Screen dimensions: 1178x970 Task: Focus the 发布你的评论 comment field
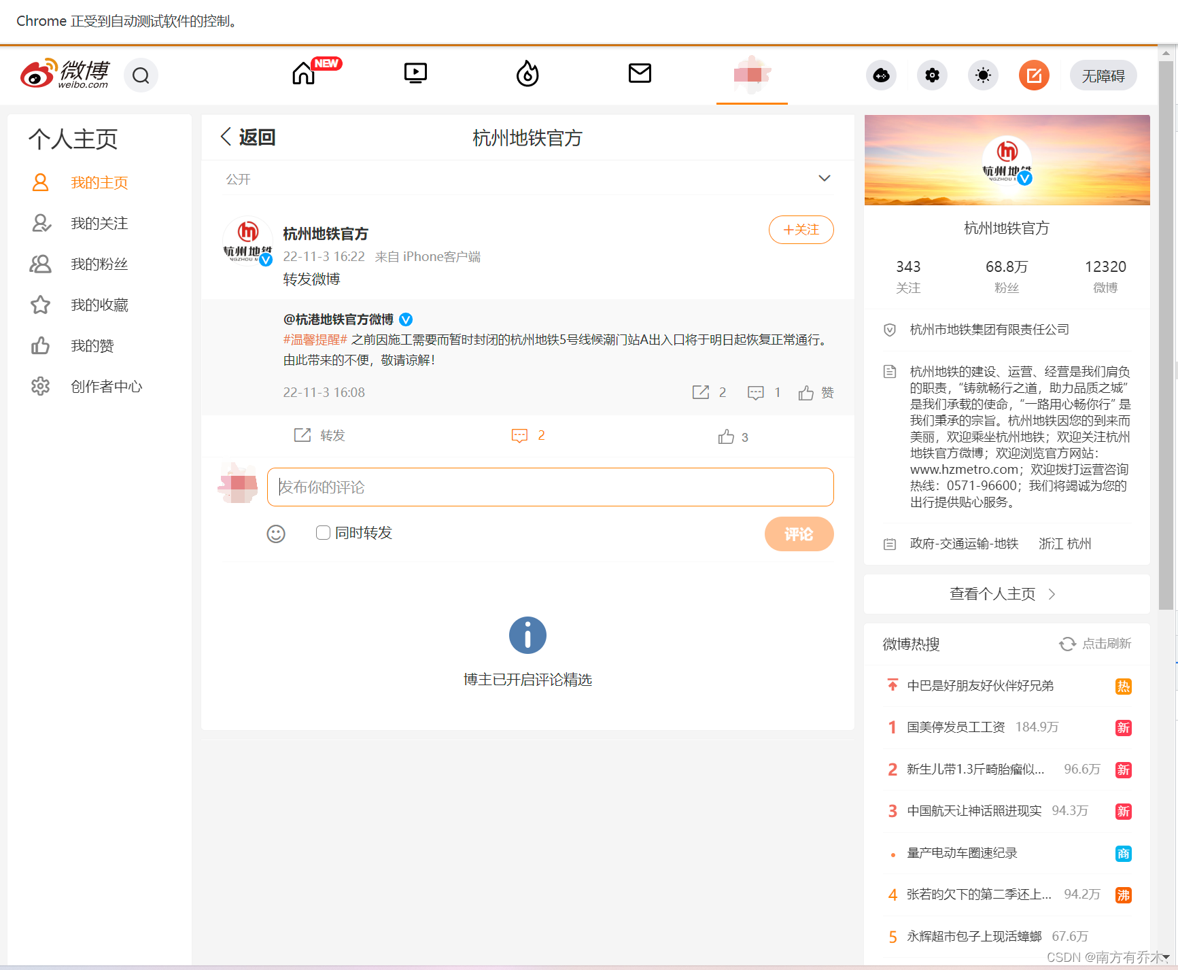551,487
